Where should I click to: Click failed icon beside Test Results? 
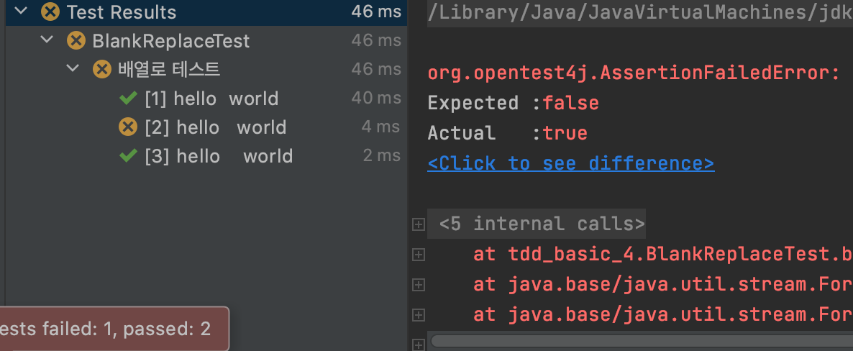(x=50, y=12)
